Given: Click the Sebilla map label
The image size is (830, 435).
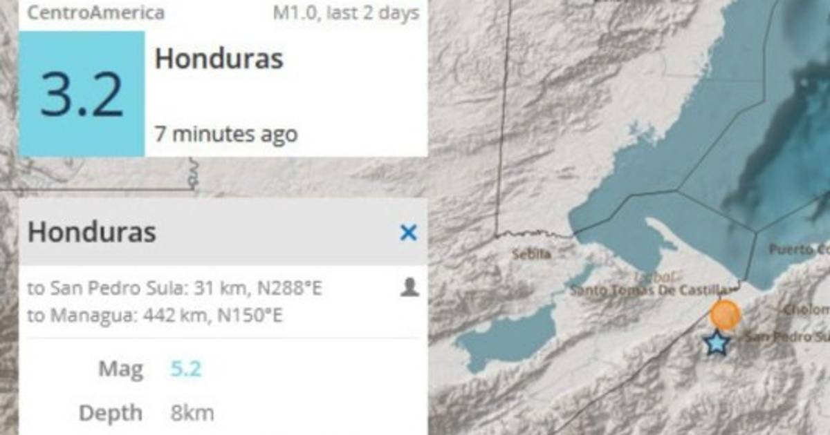Looking at the screenshot, I should click(x=531, y=254).
